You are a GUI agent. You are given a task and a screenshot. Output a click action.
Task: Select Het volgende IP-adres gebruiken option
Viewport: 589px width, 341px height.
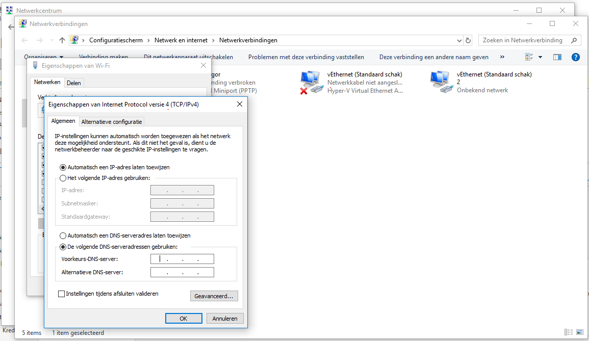[63, 178]
